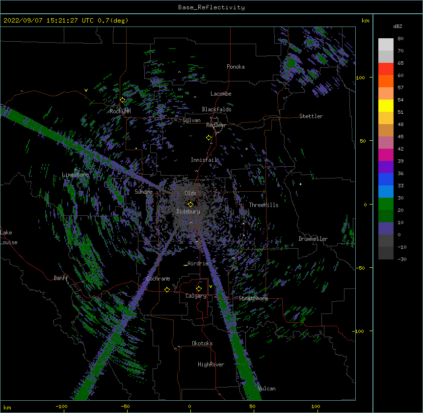Click the RockyMH label
The height and width of the screenshot is (413, 423).
tap(120, 111)
